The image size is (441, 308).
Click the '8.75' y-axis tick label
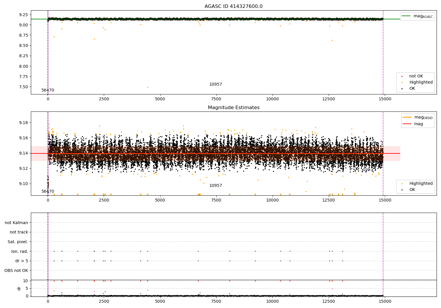[23, 35]
